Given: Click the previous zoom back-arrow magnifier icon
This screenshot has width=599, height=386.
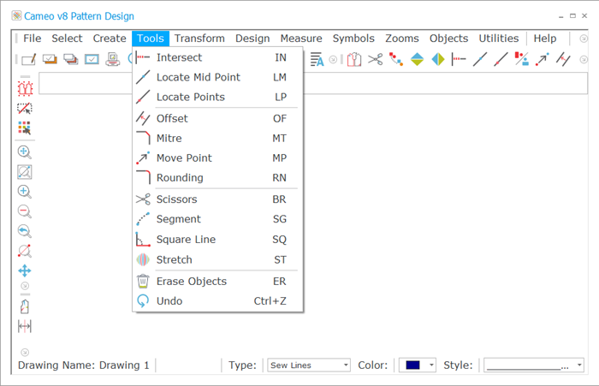Looking at the screenshot, I should (x=25, y=231).
